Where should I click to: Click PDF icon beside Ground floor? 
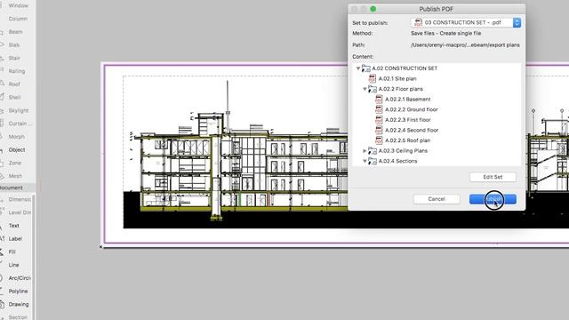coord(379,109)
